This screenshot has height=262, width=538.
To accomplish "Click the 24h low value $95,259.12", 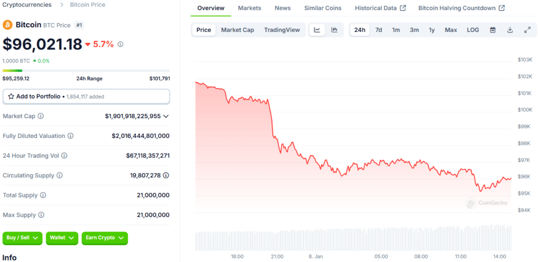I will pyautogui.click(x=16, y=79).
